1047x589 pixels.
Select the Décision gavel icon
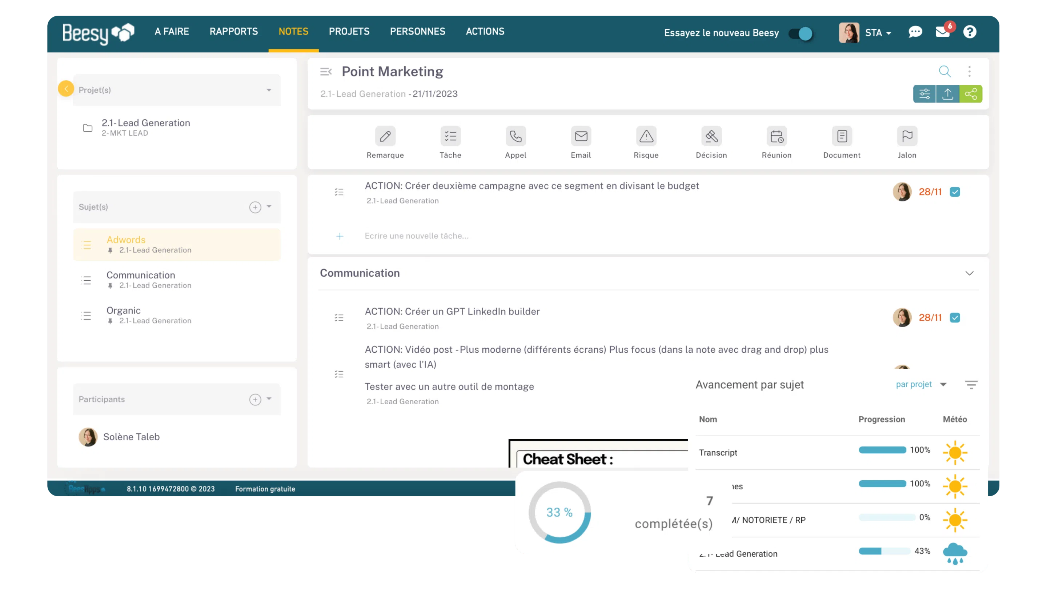pyautogui.click(x=711, y=136)
